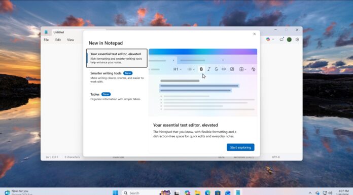This screenshot has height=195, width=353.
Task: Open the View menu
Action: click(x=70, y=40)
